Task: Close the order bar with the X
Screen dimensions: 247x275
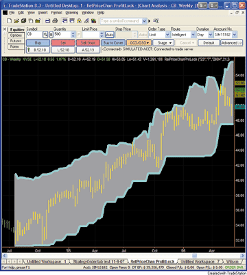Action: (x=4, y=29)
